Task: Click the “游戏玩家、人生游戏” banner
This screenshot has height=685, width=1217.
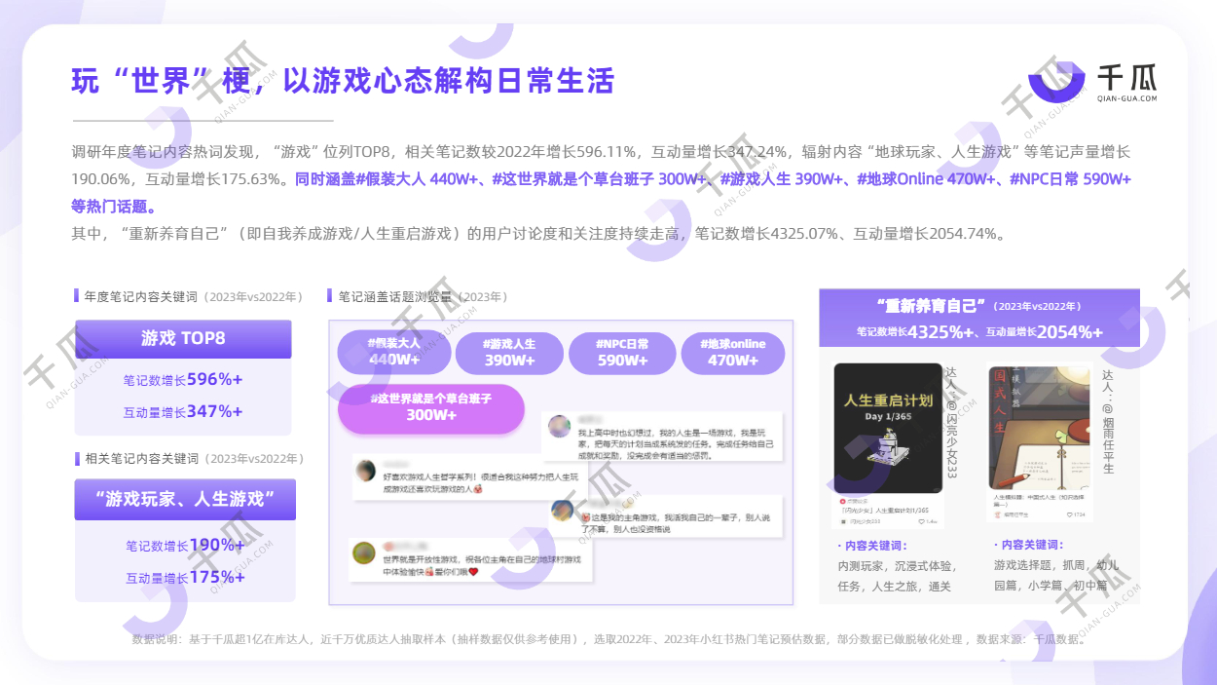Action: click(185, 499)
